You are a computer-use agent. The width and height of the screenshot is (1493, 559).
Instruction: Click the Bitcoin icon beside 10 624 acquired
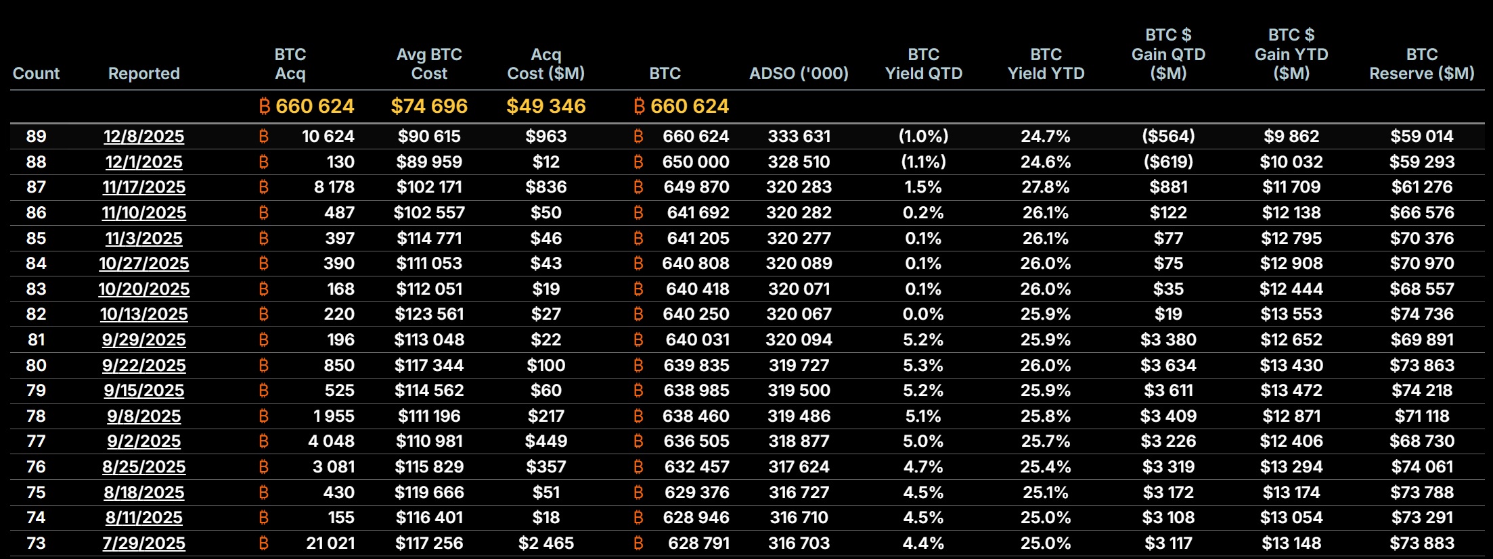click(264, 137)
